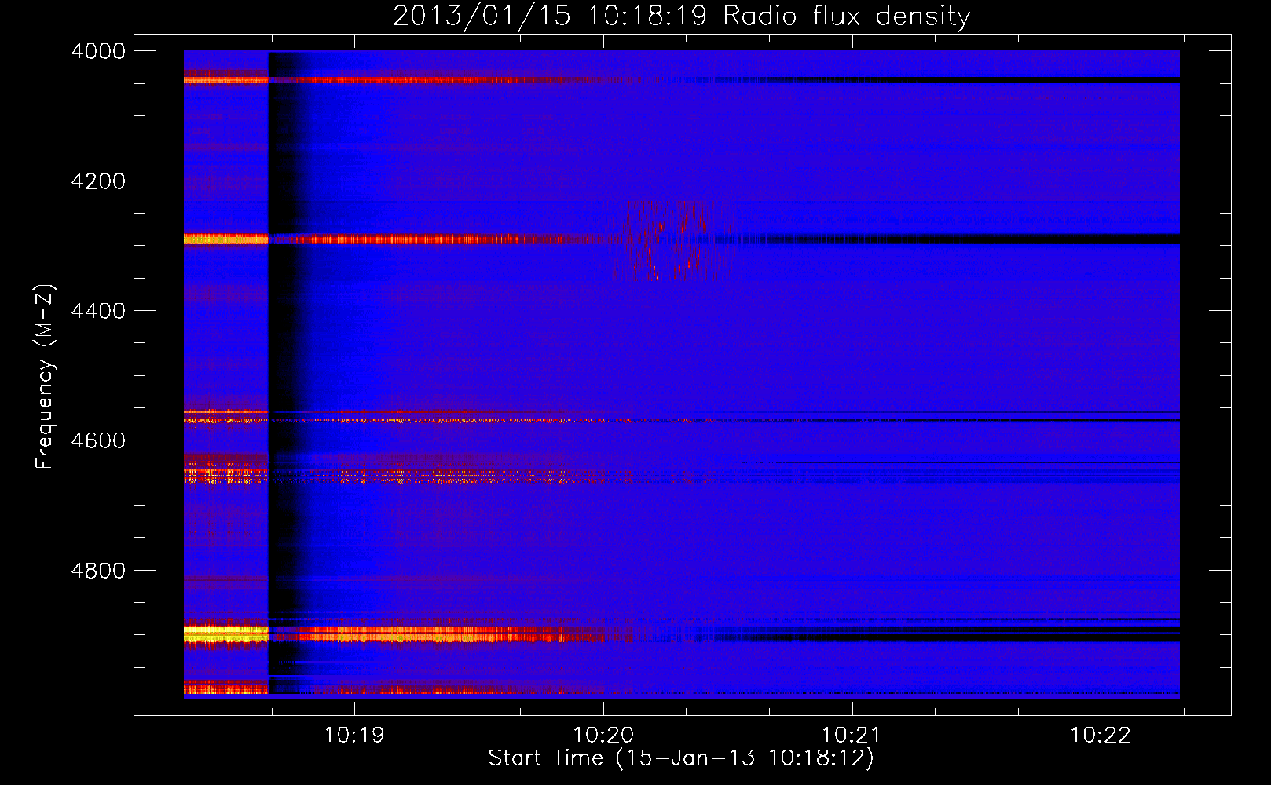Click the bright yellow band near 4900 MHz
Screen dimensions: 1271x785
(x=226, y=633)
